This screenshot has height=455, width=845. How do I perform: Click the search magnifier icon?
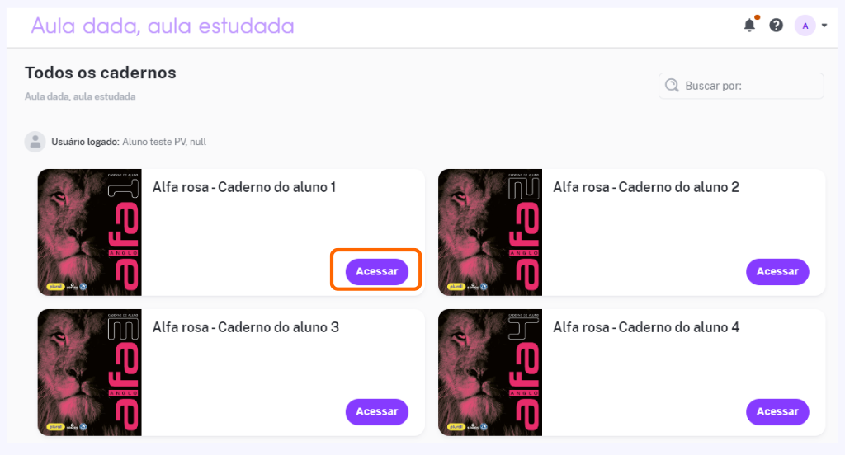(672, 85)
